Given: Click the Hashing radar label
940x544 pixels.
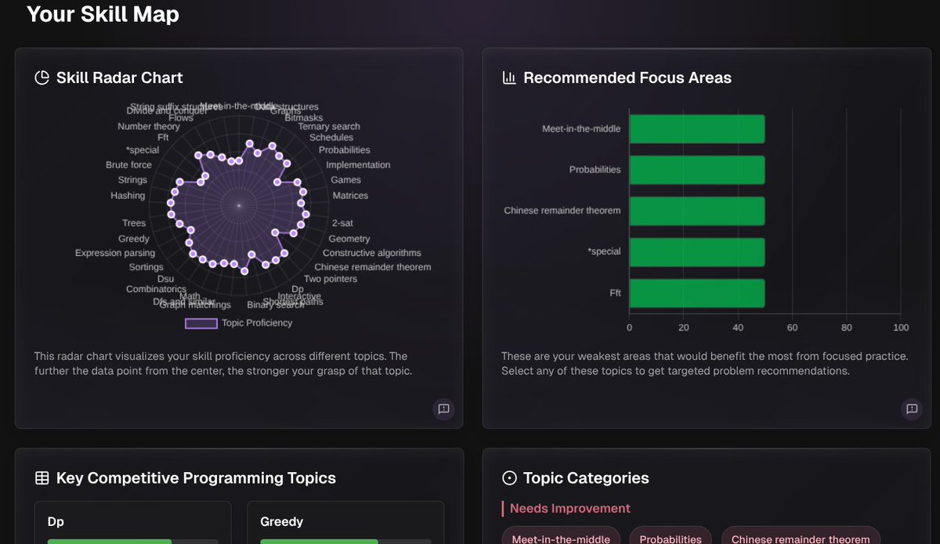Looking at the screenshot, I should coord(128,196).
